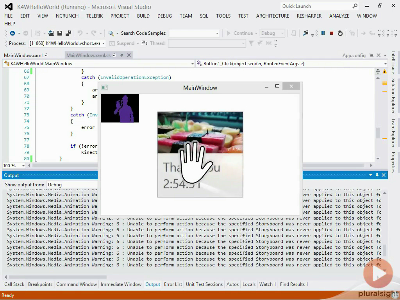400x300 pixels.
Task: Click the code editor vertical scrollbar thumb
Action: [x=378, y=133]
